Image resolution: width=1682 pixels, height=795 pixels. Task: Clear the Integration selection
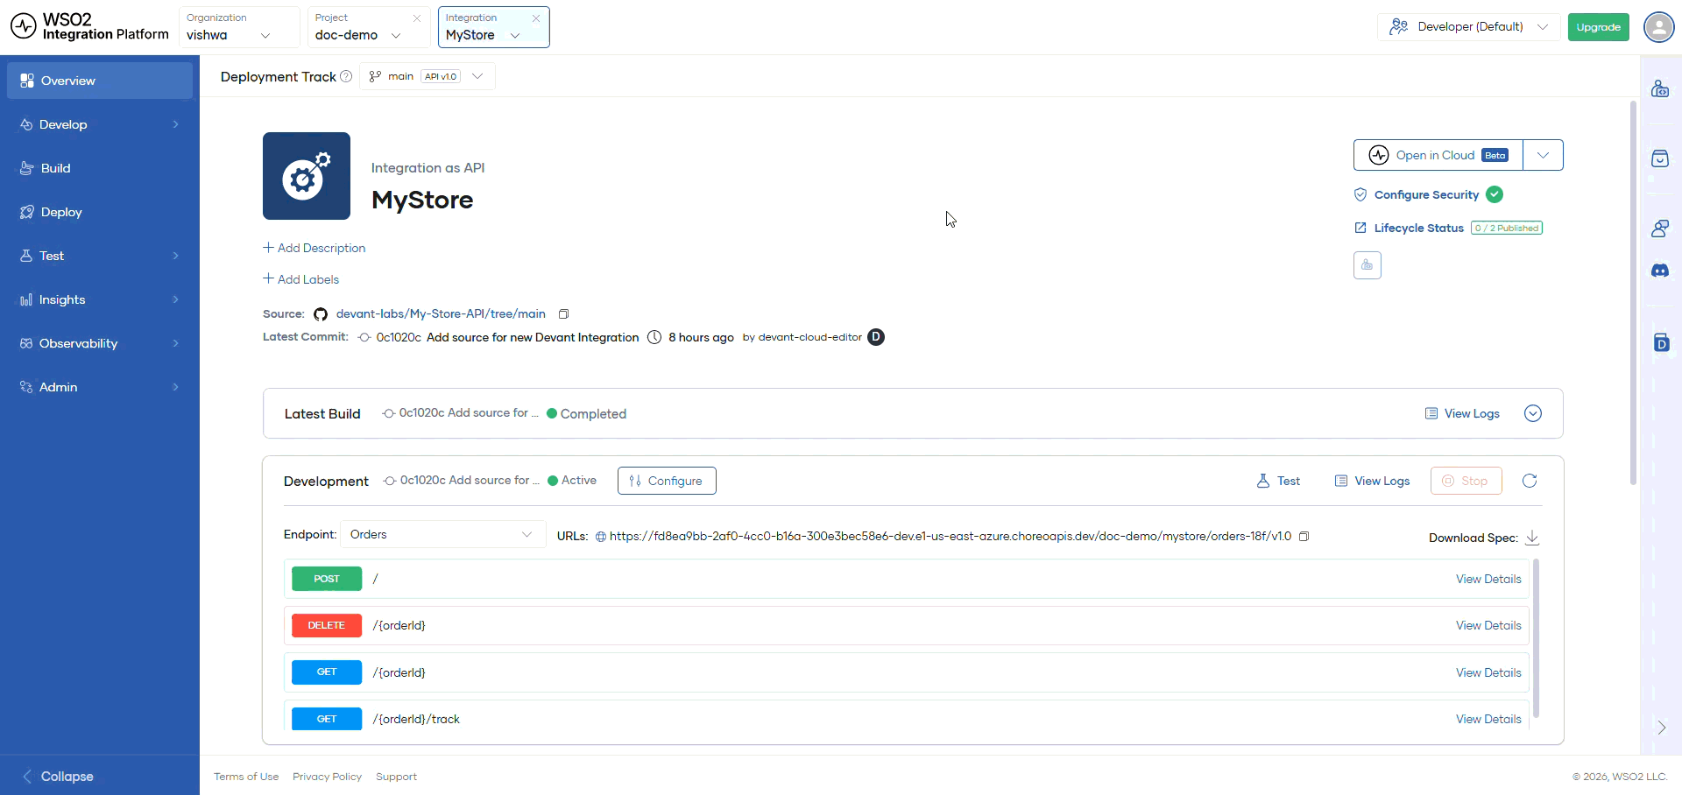[x=536, y=18]
